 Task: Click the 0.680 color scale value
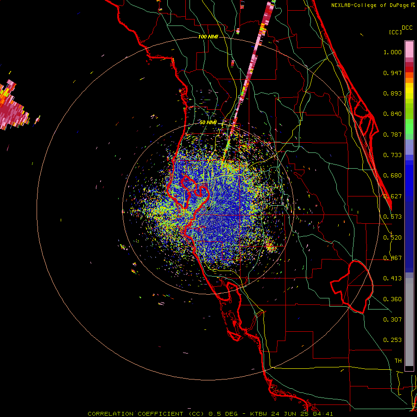coord(392,176)
